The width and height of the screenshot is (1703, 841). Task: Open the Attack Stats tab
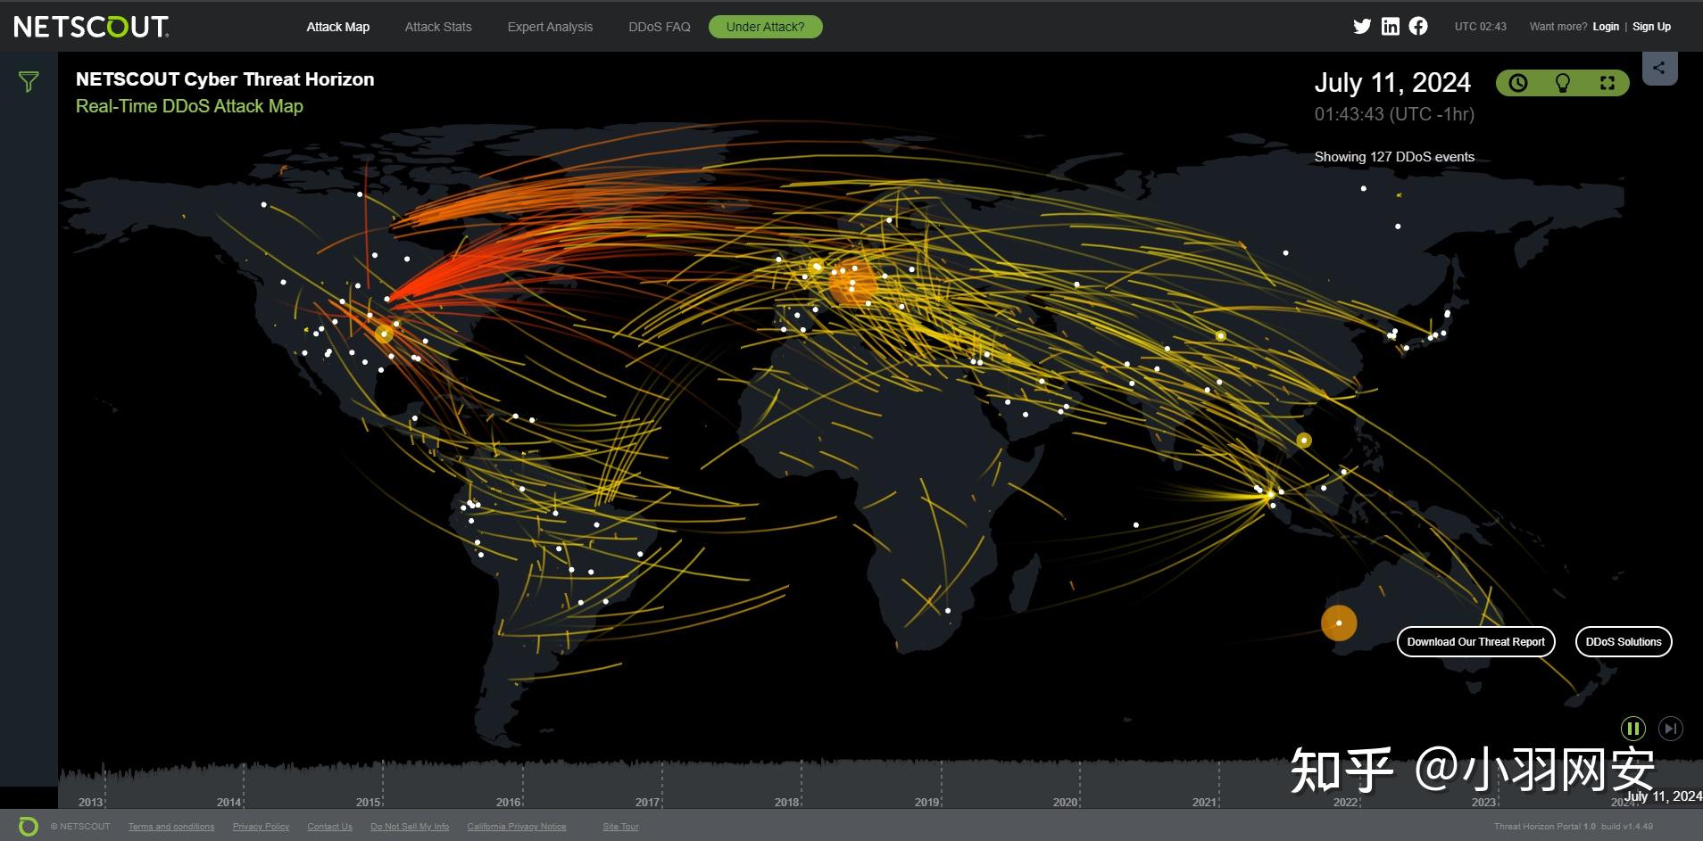click(x=438, y=27)
